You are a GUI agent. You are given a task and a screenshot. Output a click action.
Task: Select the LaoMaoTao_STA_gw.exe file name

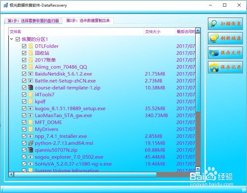pos(64,115)
